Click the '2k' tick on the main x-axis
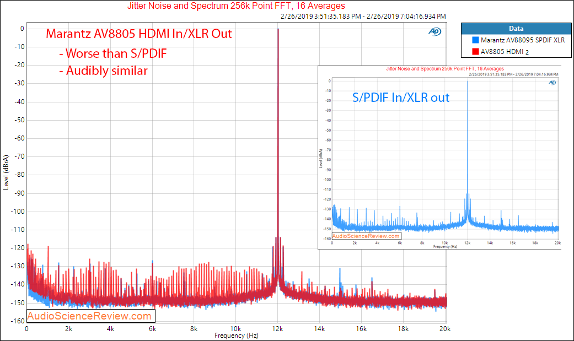 (x=68, y=329)
